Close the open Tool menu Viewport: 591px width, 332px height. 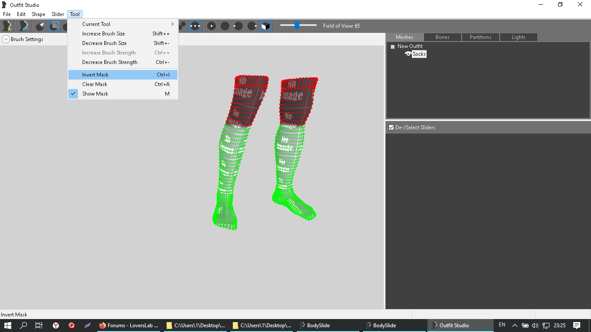(x=75, y=14)
